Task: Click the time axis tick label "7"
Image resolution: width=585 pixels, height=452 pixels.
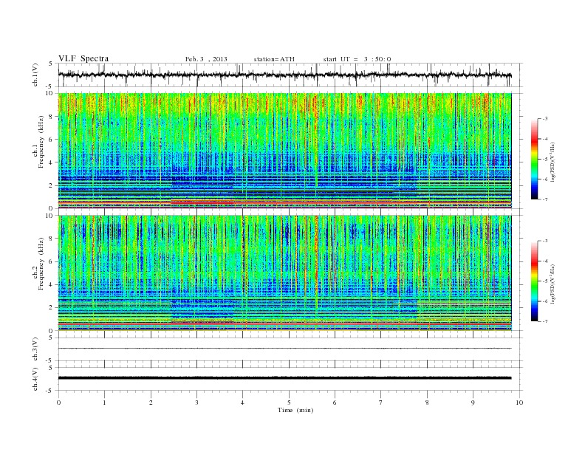Action: pyautogui.click(x=381, y=403)
